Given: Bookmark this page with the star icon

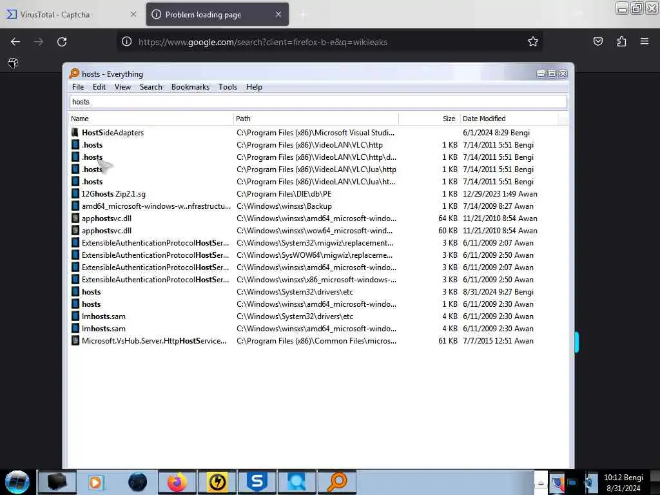Looking at the screenshot, I should (533, 42).
